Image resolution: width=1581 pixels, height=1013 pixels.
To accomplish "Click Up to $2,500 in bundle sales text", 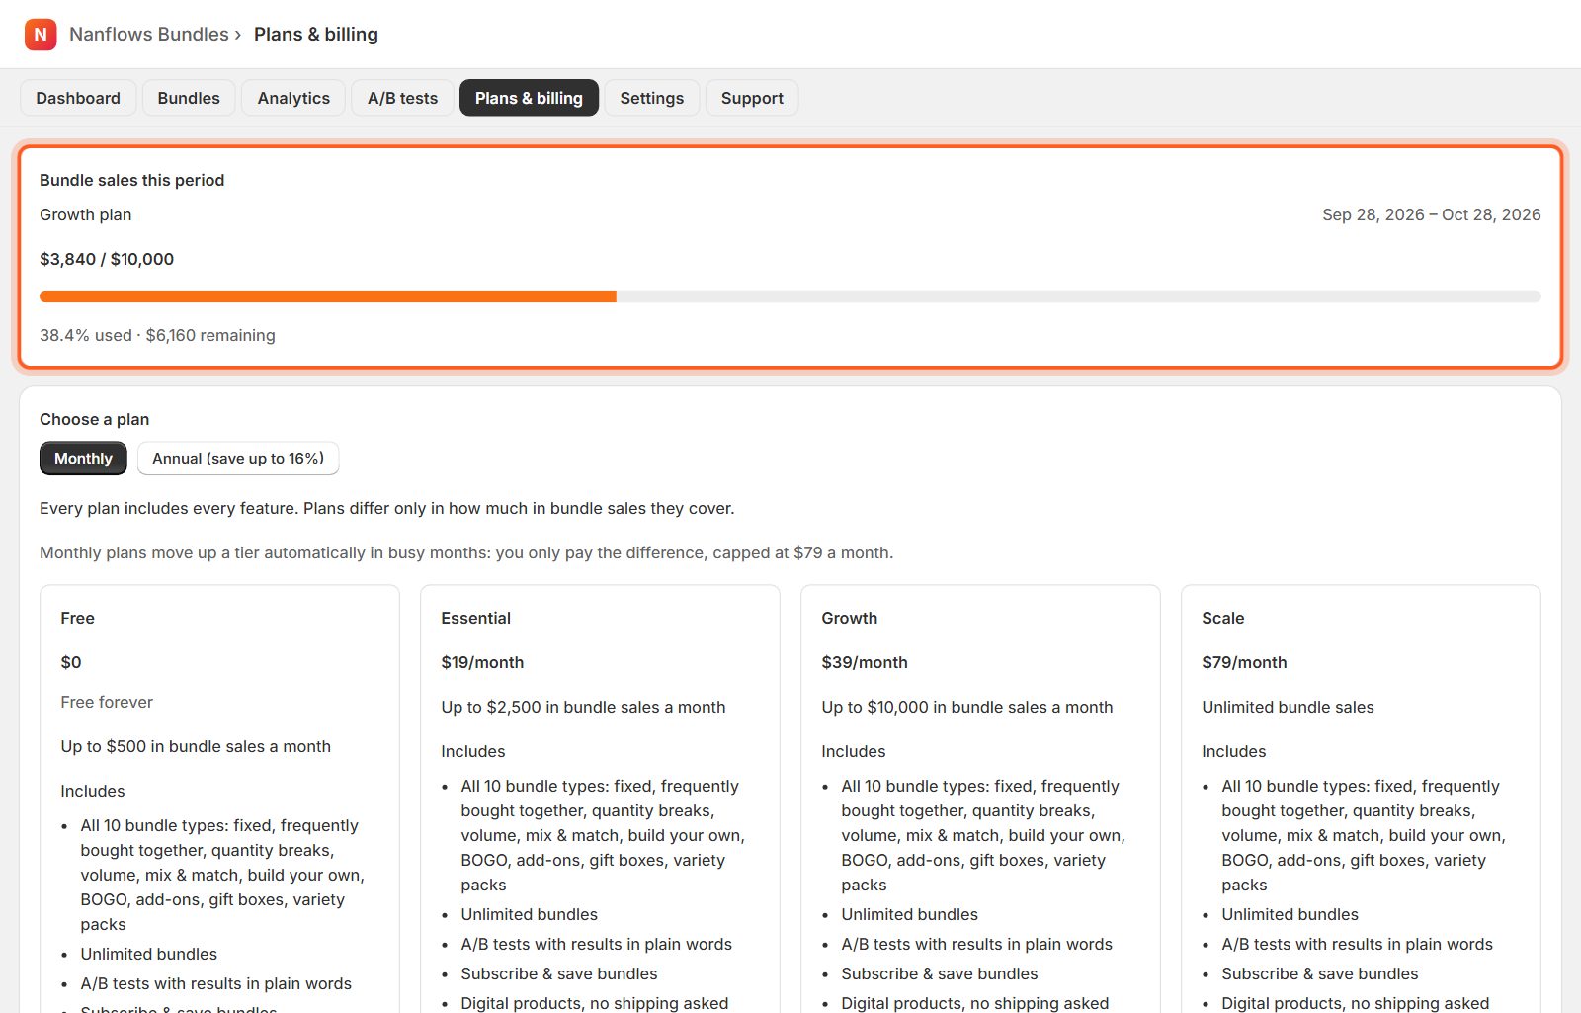I will (583, 707).
